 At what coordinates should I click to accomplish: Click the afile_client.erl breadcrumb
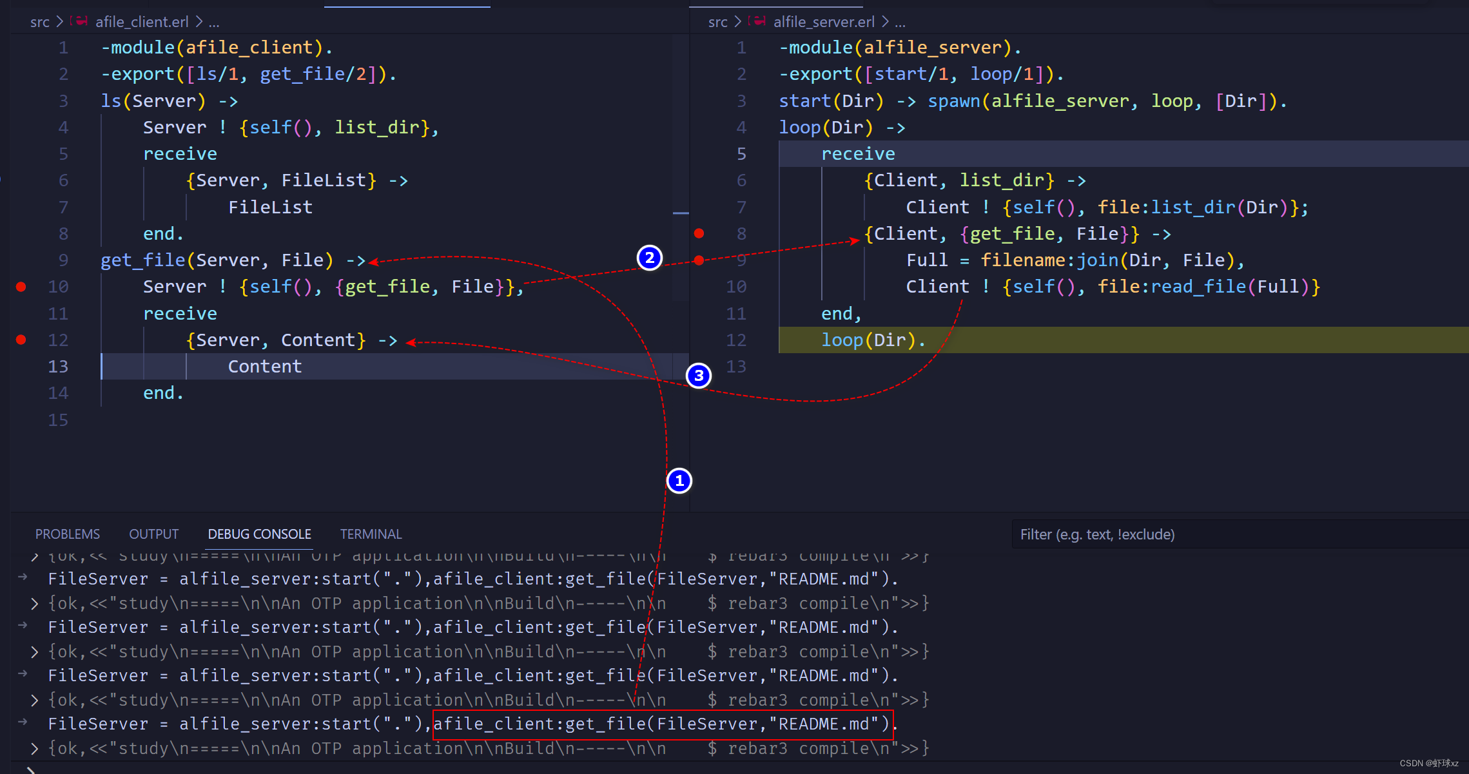(x=142, y=22)
